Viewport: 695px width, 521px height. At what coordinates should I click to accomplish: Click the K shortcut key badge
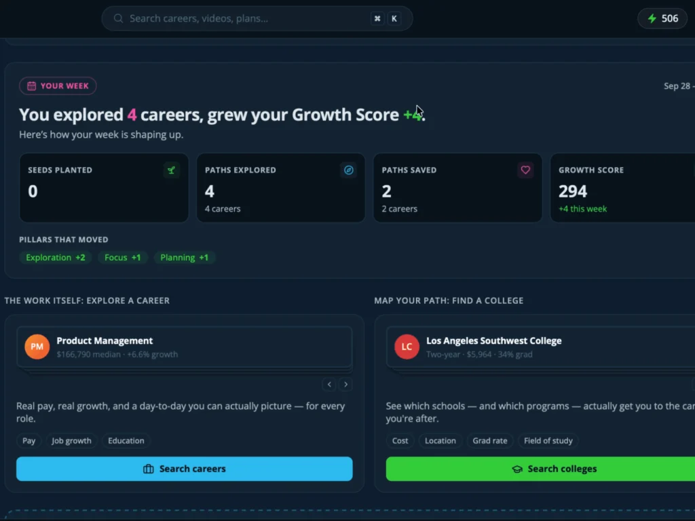394,18
